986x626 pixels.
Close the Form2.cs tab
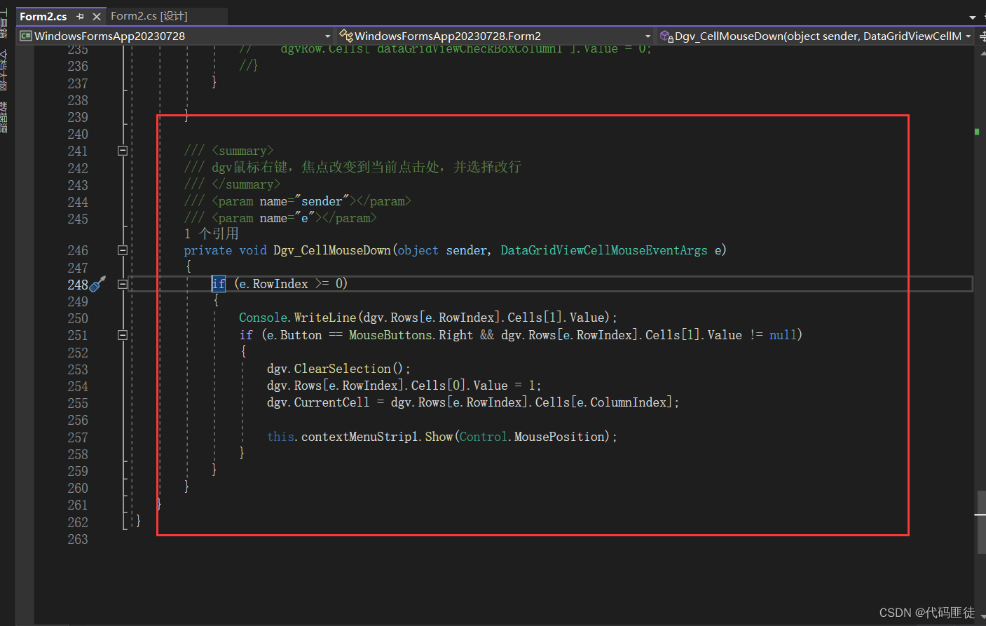97,16
